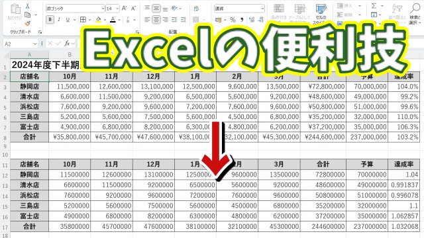Toggle align left
This screenshot has height=238, width=424.
(x=147, y=20)
